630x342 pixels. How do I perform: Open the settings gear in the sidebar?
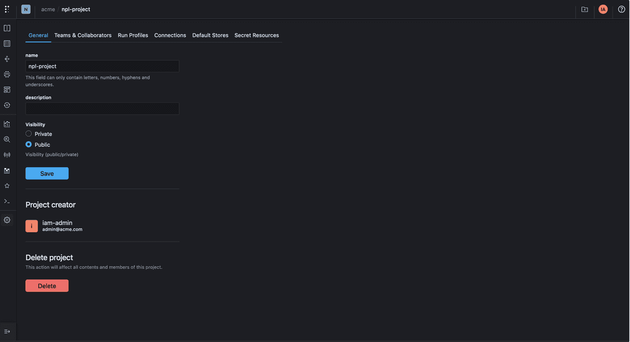coord(7,220)
